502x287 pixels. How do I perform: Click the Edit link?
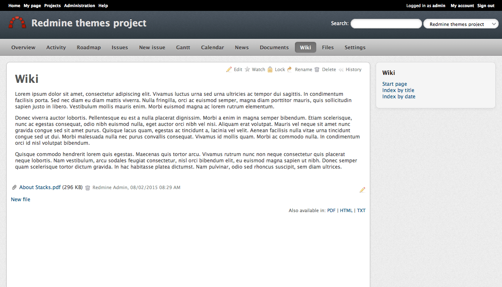click(x=238, y=69)
